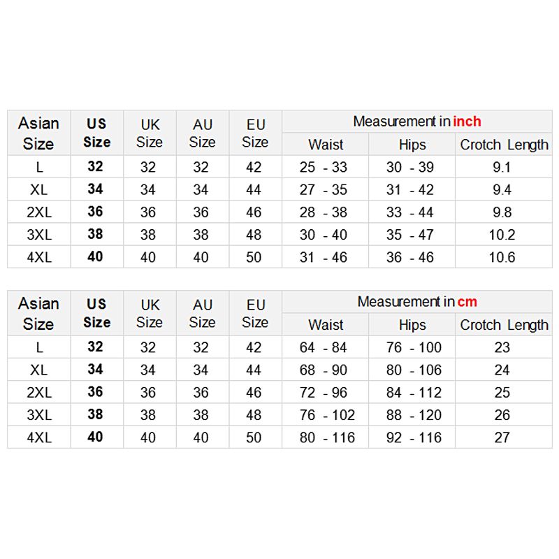Click waist value 68 - 90
Screen dimensions: 559x559
[323, 370]
